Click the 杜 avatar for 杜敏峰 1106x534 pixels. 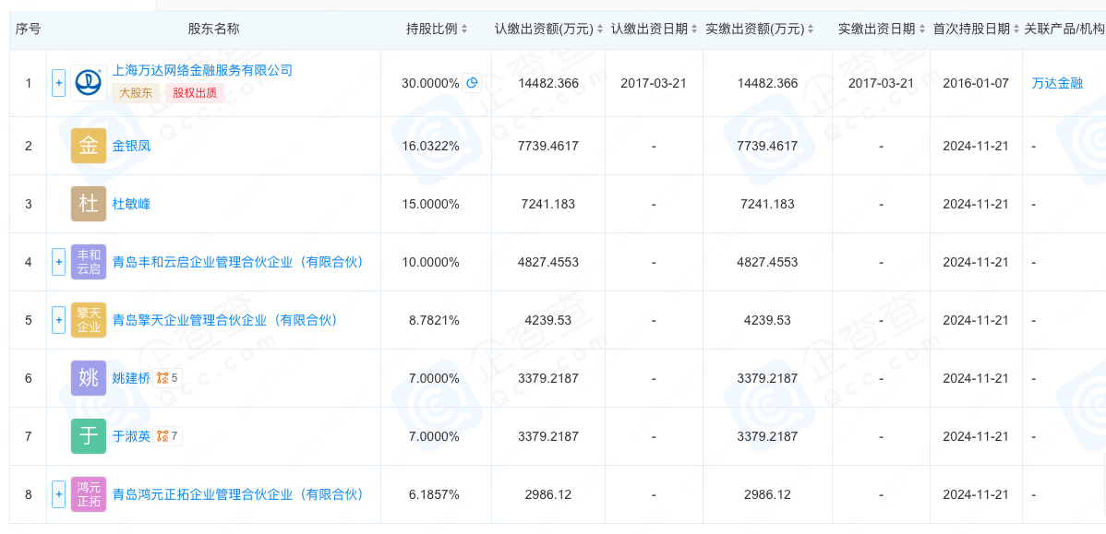(89, 204)
